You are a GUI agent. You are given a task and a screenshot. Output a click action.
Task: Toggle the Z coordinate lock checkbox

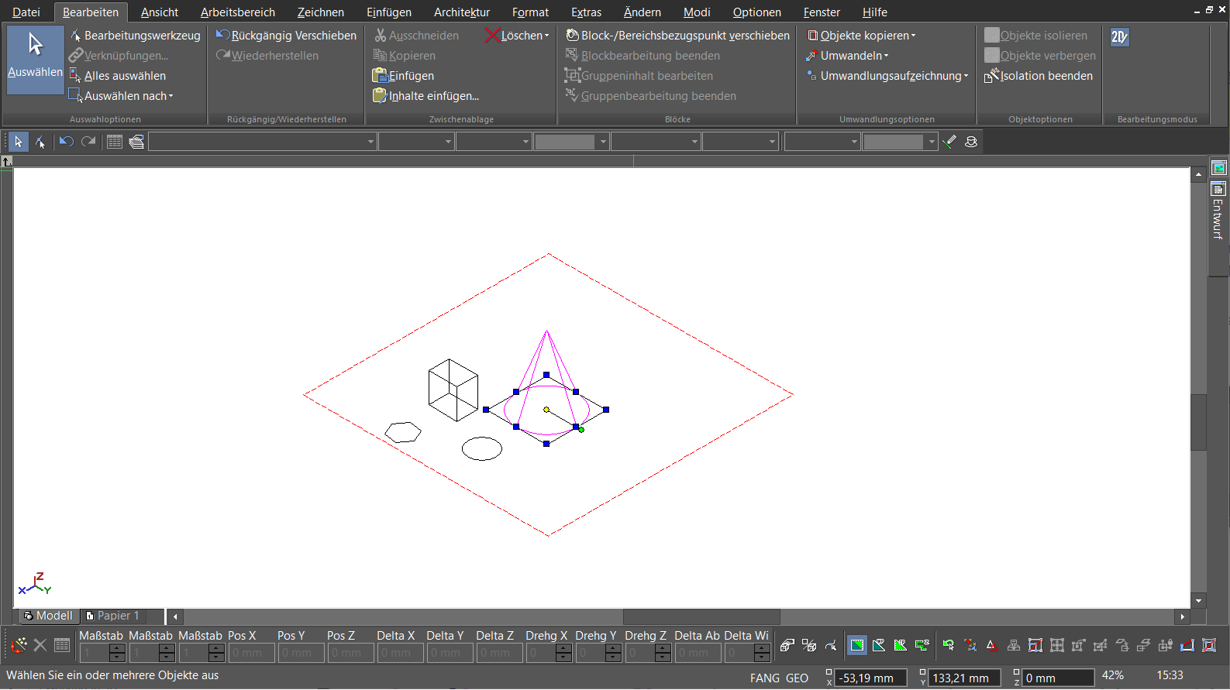click(x=1016, y=673)
